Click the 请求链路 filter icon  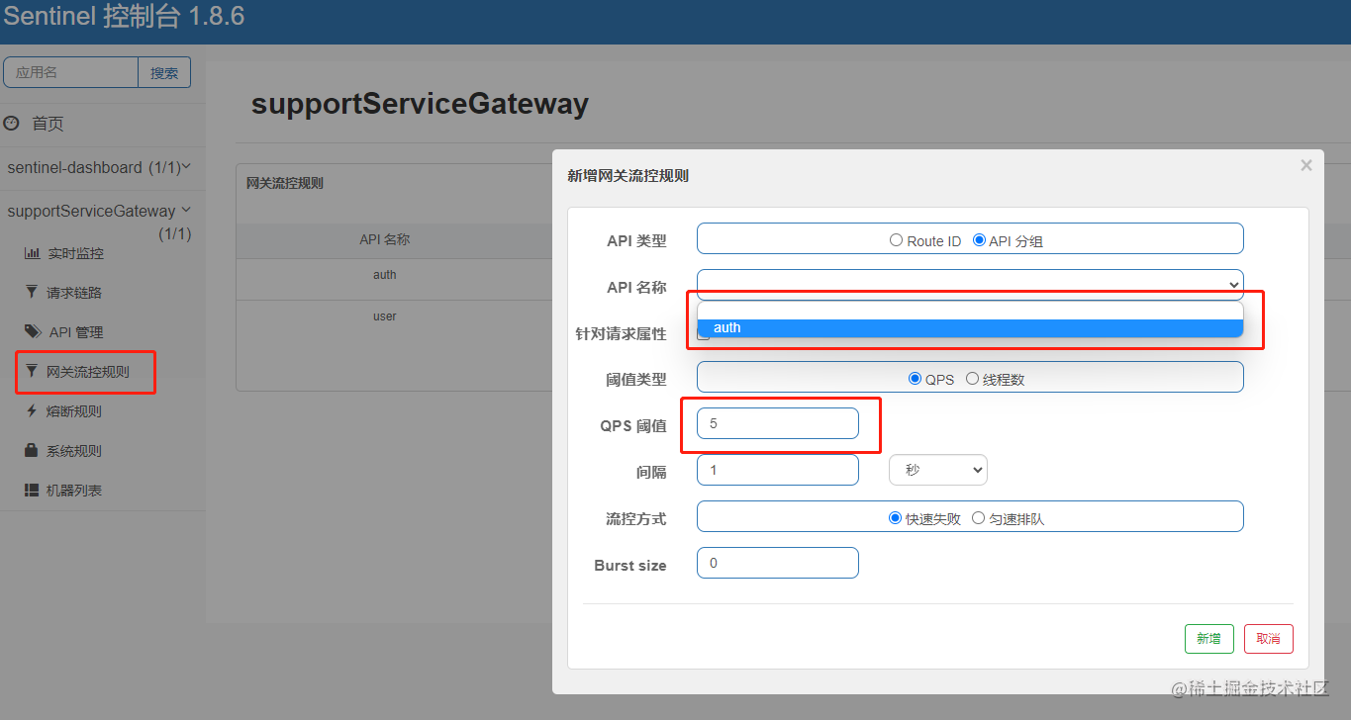coord(32,293)
